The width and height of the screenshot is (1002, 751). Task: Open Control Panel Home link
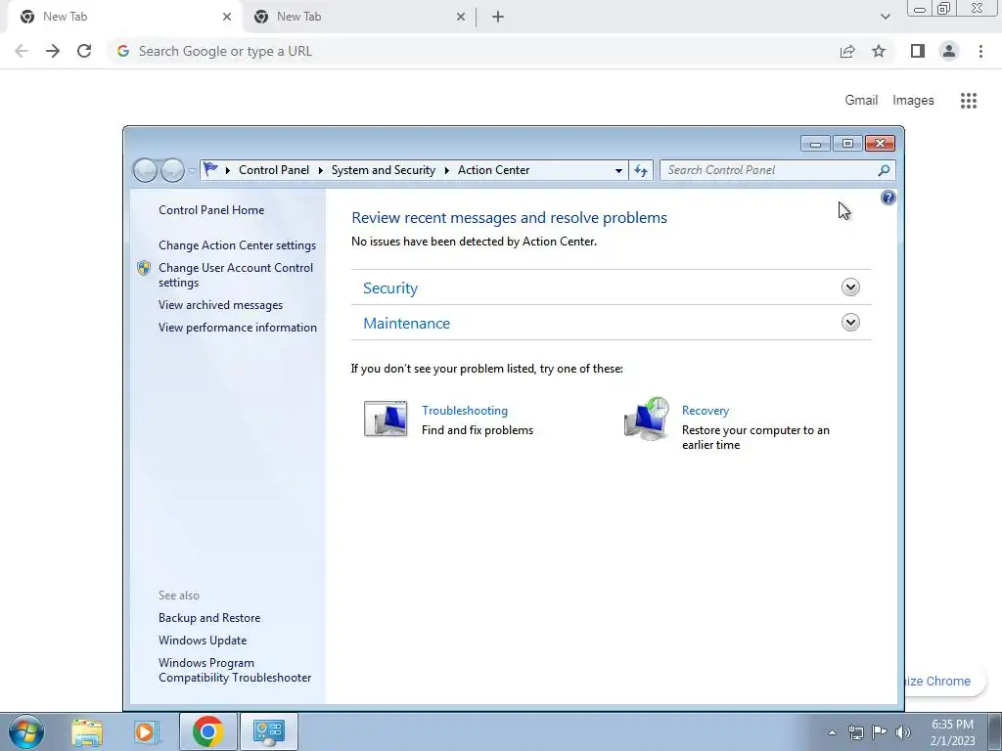point(211,210)
